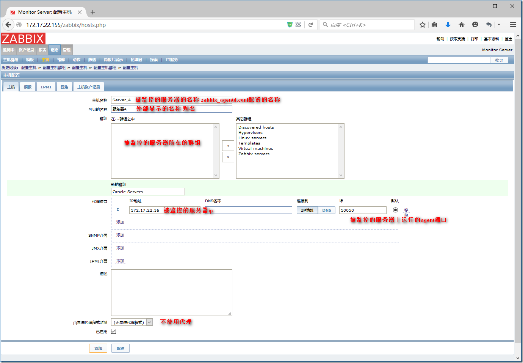This screenshot has width=523, height=363.
Task: Go to 拓墣图 maps submenu
Action: (136, 60)
